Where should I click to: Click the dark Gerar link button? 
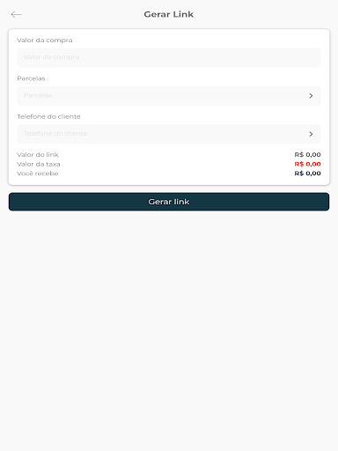pos(169,202)
